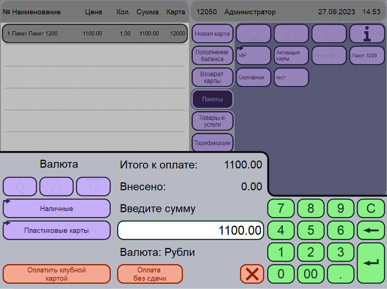This screenshot has height=289, width=387.
Task: Click the Новая карта button
Action: (212, 34)
